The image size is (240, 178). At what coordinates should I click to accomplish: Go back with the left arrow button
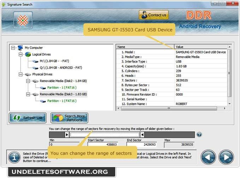[x=208, y=157]
